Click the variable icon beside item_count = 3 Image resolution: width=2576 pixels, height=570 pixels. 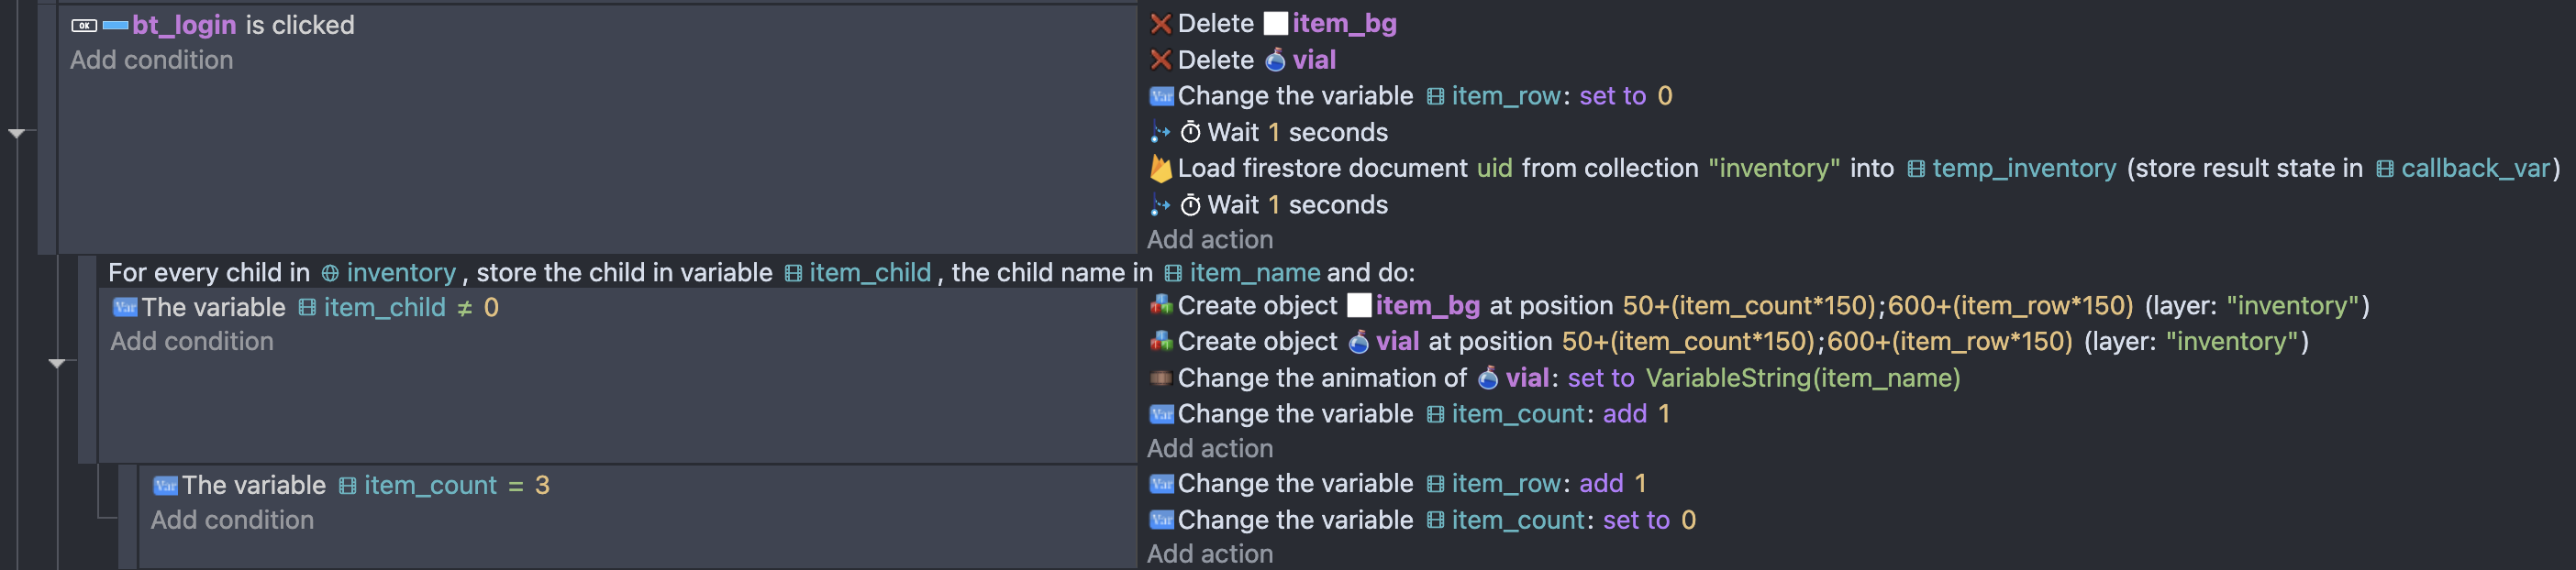pyautogui.click(x=165, y=485)
